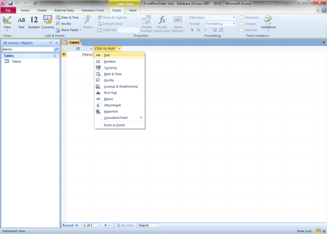Click Undo in Quick Access toolbar
The image size is (327, 234).
[x=17, y=3]
